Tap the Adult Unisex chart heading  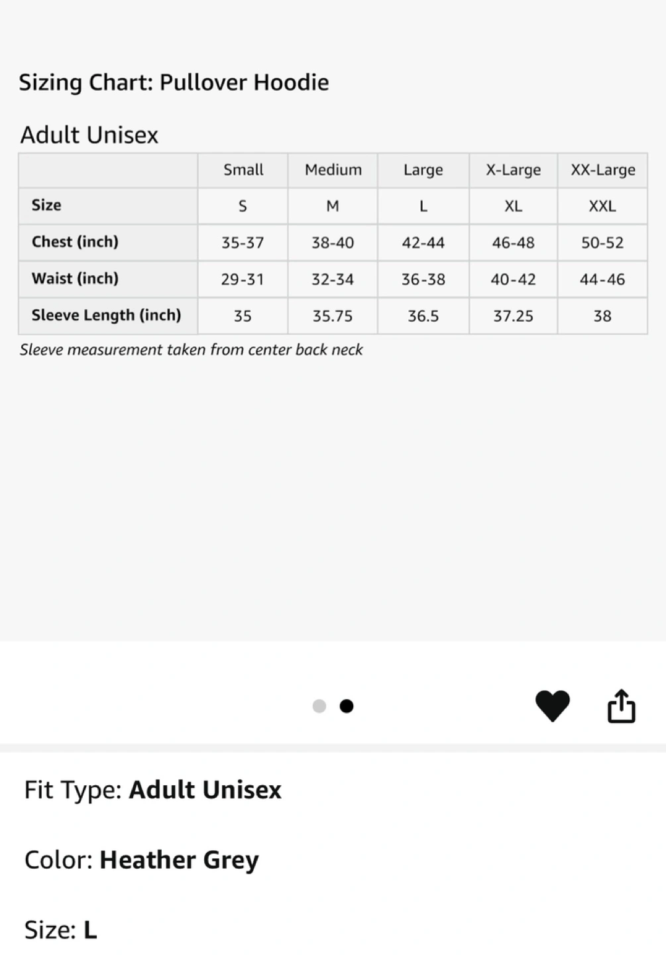pos(89,135)
